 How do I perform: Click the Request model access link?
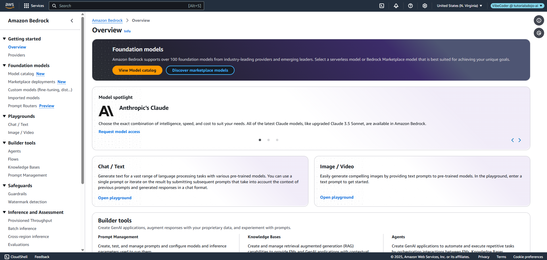pos(119,132)
